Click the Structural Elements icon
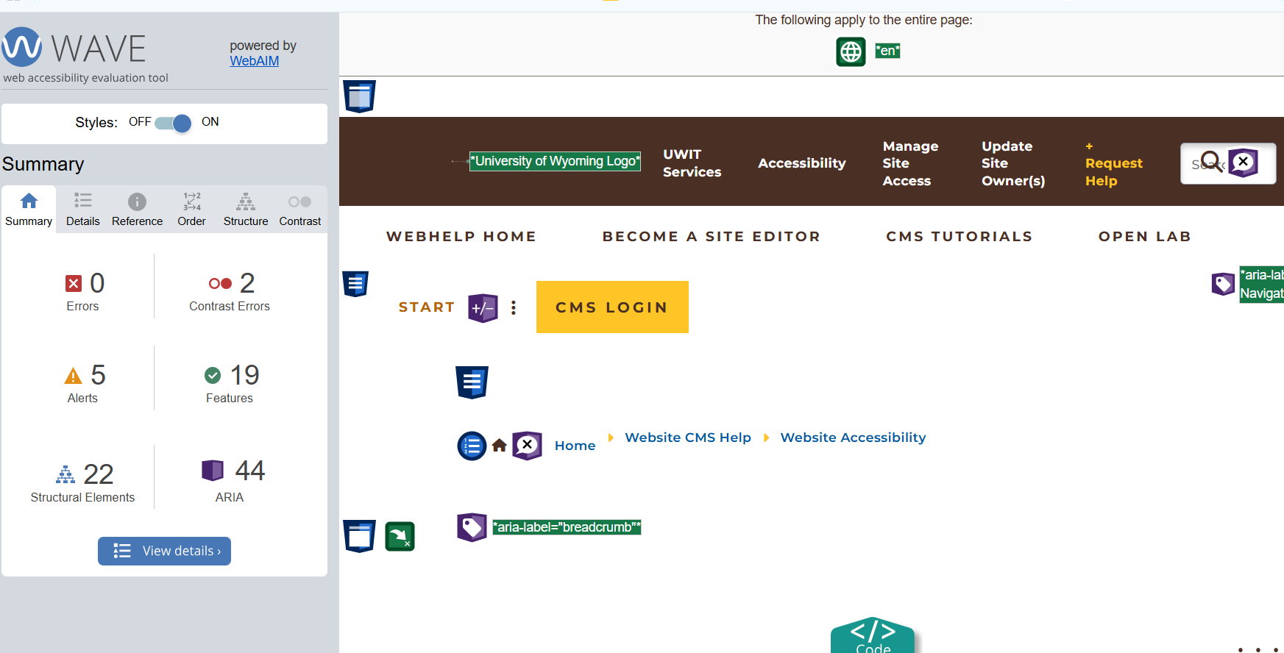1284x653 pixels. click(x=65, y=474)
